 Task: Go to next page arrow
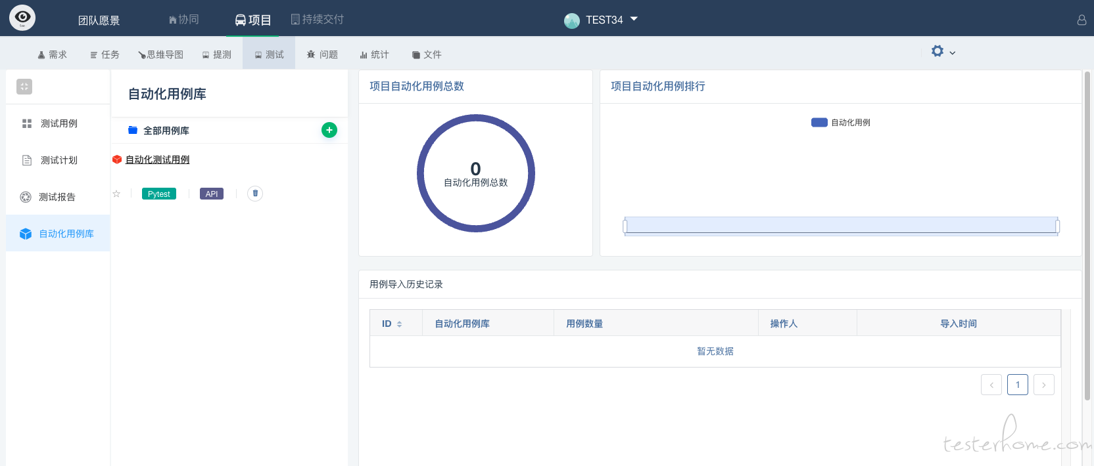(x=1044, y=385)
